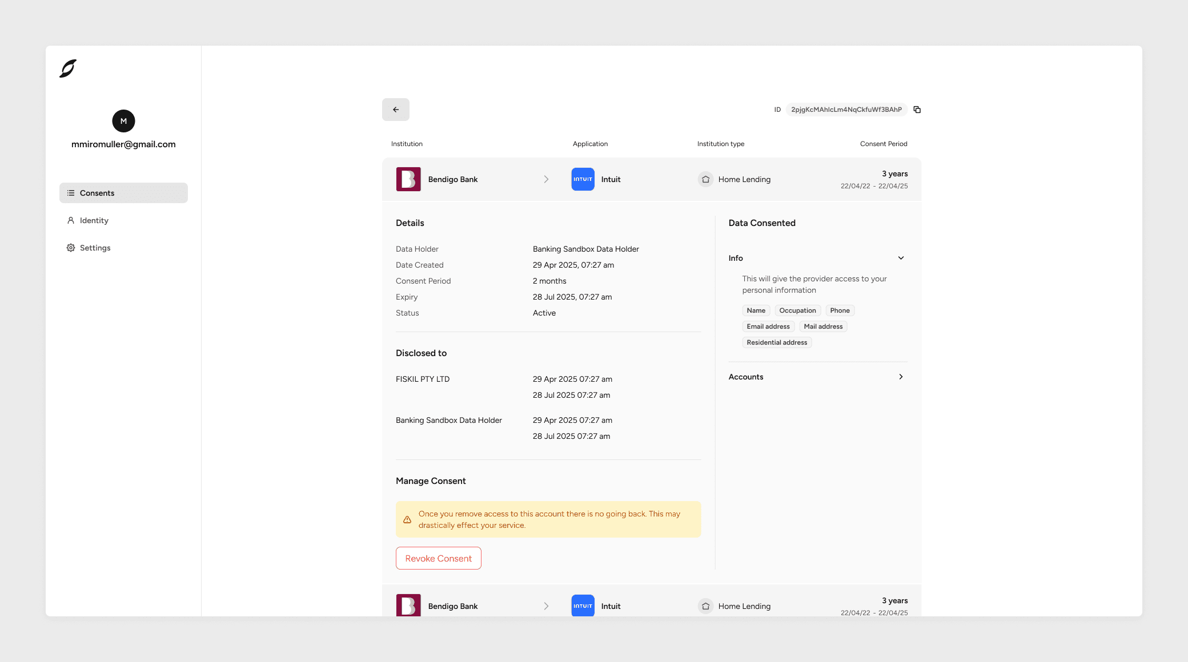Click the Occupation data tag
This screenshot has height=662, width=1188.
click(x=797, y=310)
